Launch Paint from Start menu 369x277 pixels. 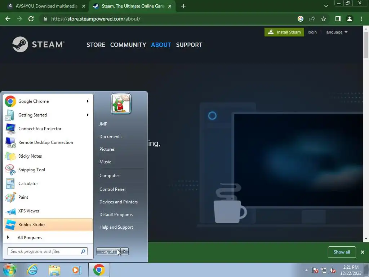coord(48,197)
